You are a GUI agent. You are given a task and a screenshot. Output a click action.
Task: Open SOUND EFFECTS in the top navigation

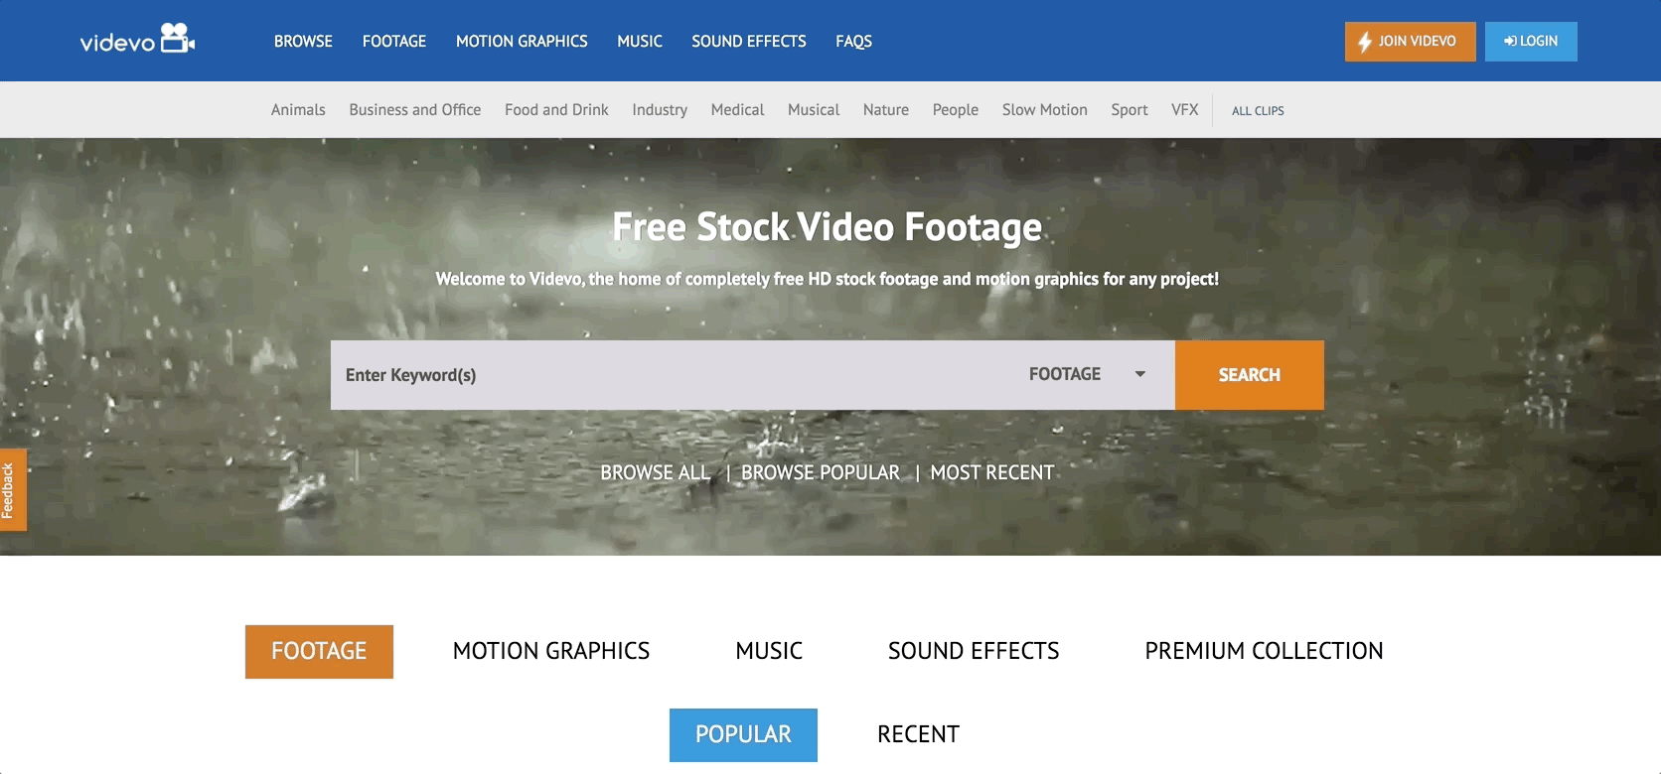[749, 41]
